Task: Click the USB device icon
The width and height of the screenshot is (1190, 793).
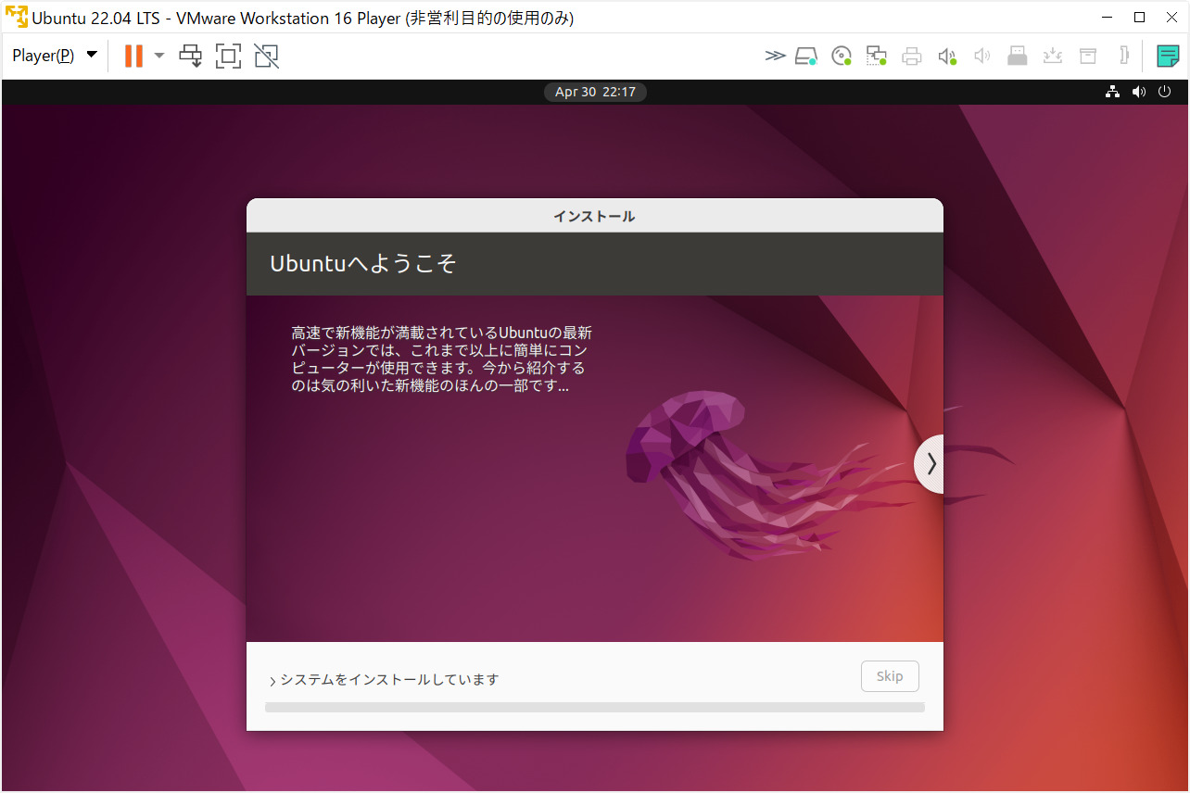Action: coord(1018,56)
